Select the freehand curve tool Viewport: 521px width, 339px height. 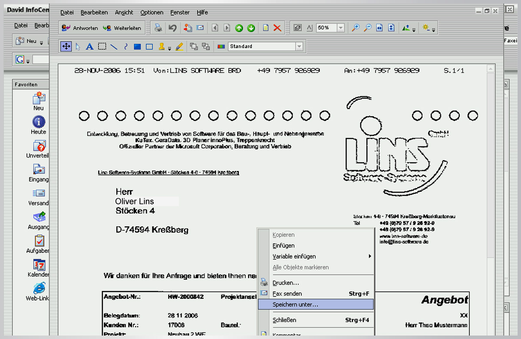tap(126, 46)
